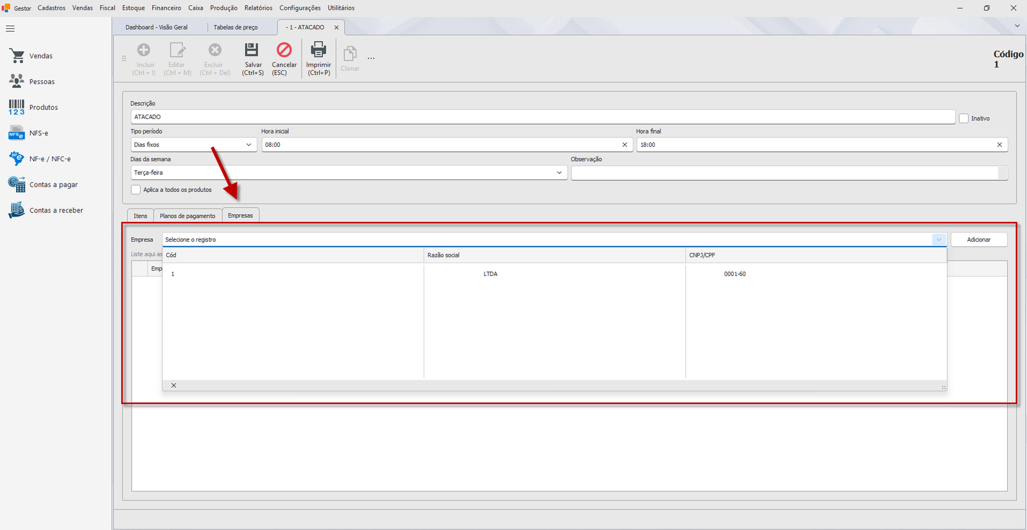The width and height of the screenshot is (1027, 530).
Task: Expand the tab list chevron
Action: click(x=1017, y=26)
